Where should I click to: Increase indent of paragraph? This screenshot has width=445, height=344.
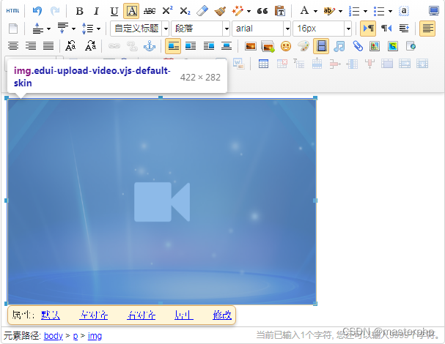click(x=403, y=29)
